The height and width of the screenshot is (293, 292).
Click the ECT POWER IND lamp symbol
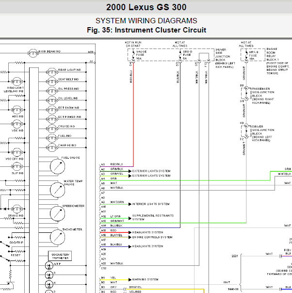point(52,119)
